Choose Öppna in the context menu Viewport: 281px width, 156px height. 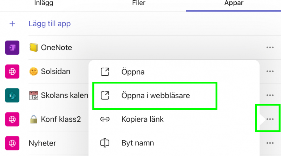click(x=174, y=72)
